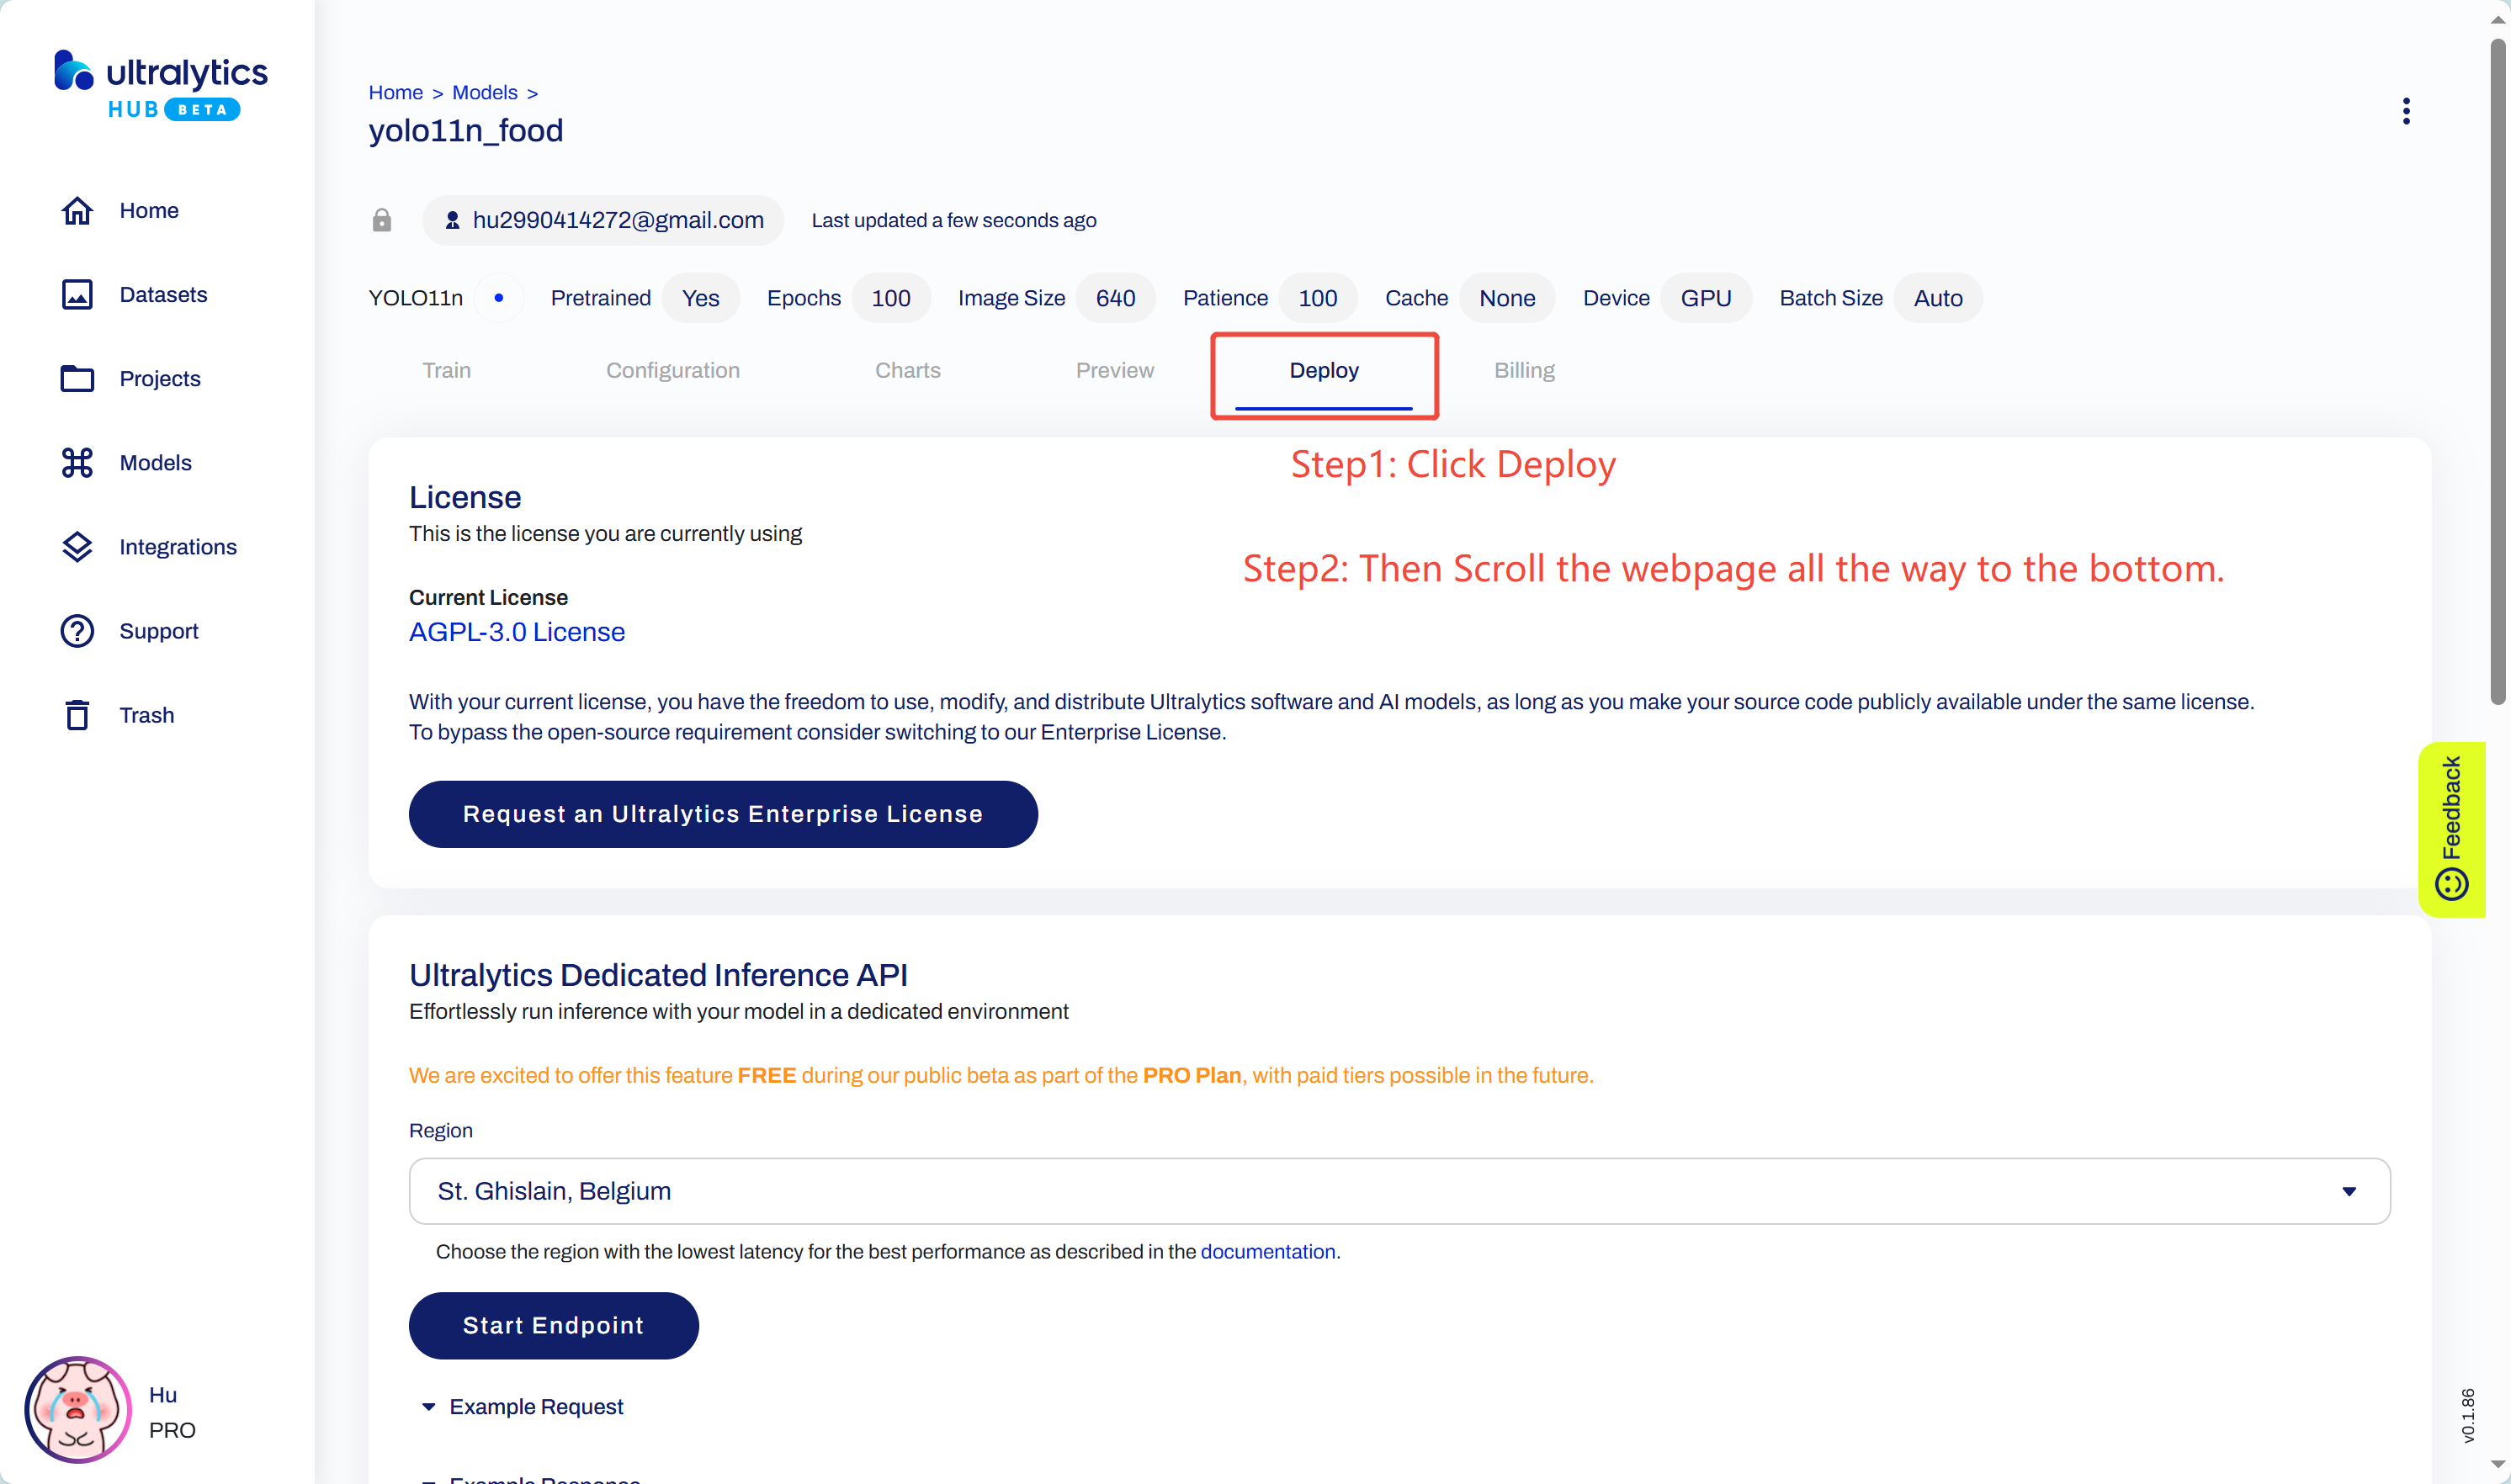Viewport: 2511px width, 1484px height.
Task: Open the Region dropdown
Action: pyautogui.click(x=1398, y=1191)
